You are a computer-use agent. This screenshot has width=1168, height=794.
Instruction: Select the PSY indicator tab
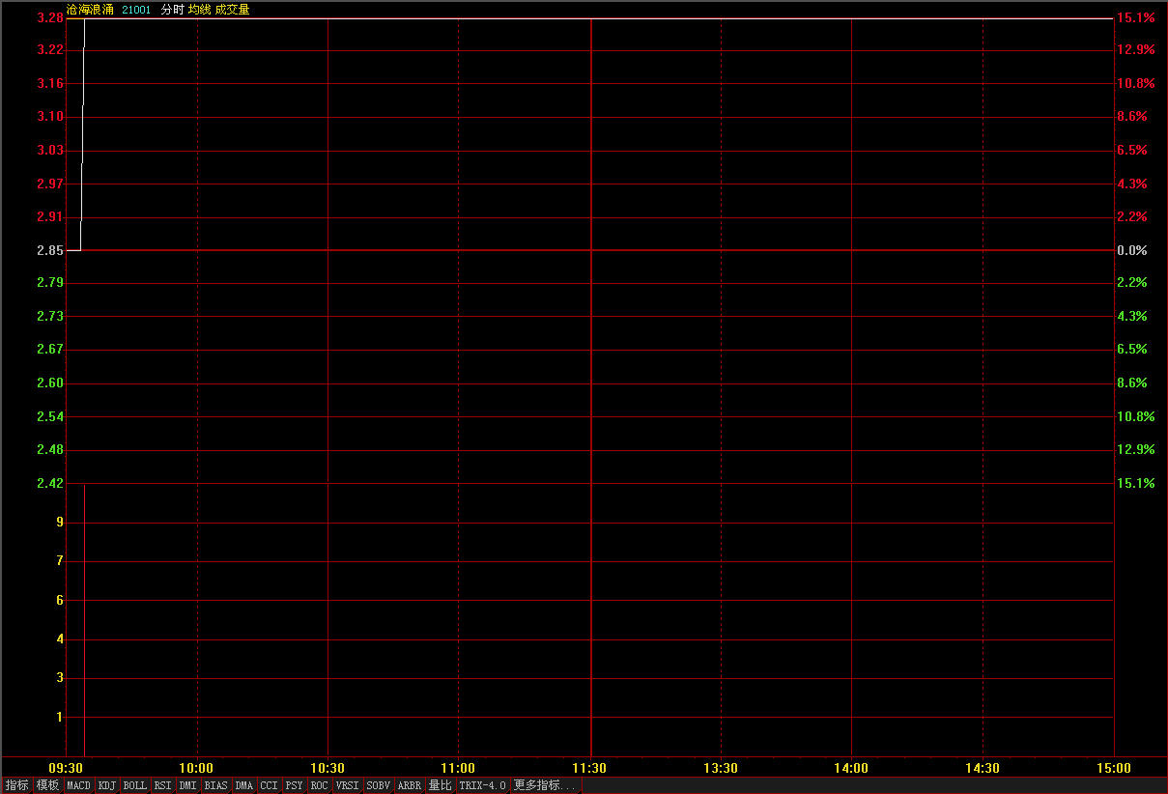pos(294,785)
